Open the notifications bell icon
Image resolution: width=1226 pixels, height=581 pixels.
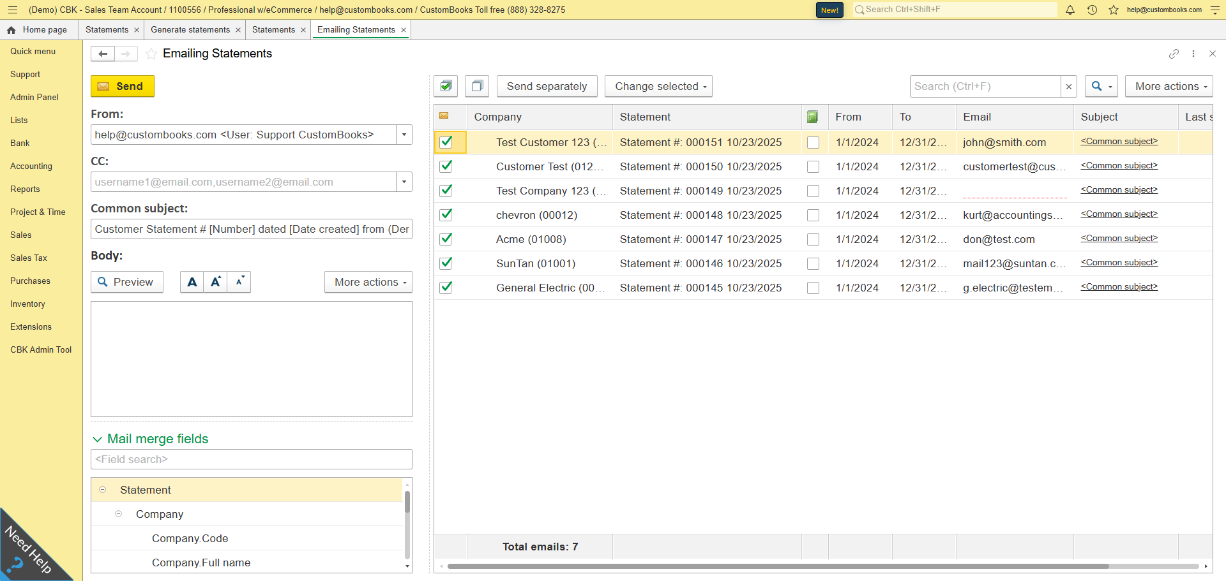(1070, 10)
